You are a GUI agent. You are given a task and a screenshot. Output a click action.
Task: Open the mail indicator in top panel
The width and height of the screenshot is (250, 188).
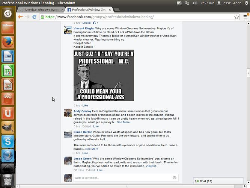tap(179, 3)
